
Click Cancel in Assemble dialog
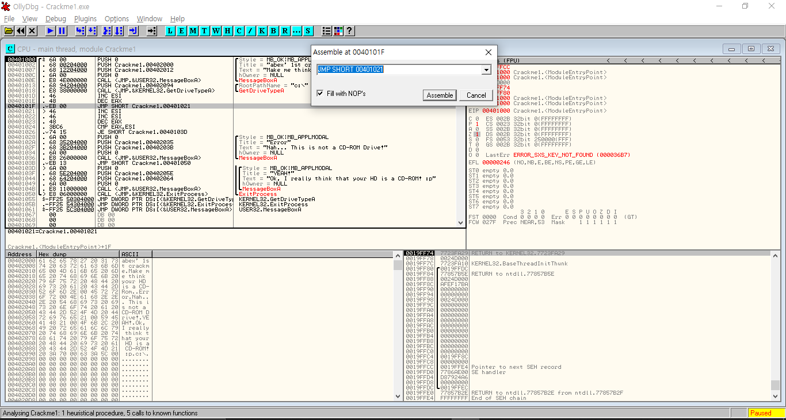click(x=476, y=95)
